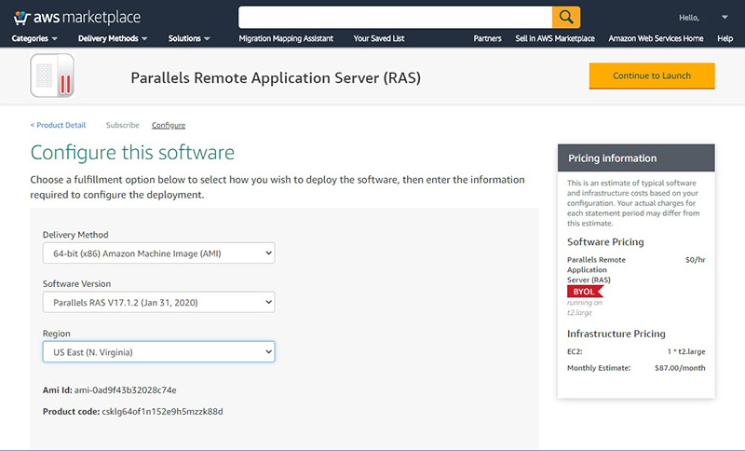Viewport: 745px width, 451px height.
Task: Click the Product code value csklg64of1n152e9h5mzzk88d
Action: pyautogui.click(x=162, y=412)
